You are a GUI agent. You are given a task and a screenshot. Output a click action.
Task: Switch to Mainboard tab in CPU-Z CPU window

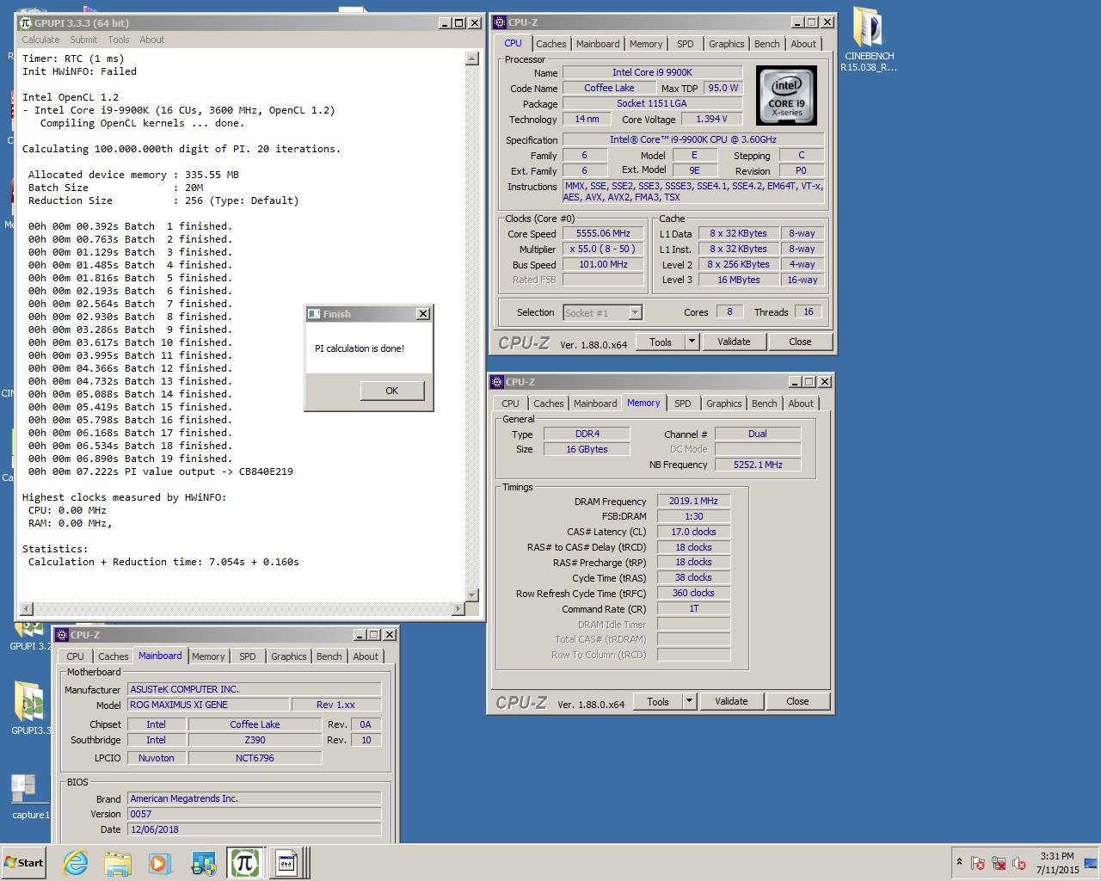598,44
